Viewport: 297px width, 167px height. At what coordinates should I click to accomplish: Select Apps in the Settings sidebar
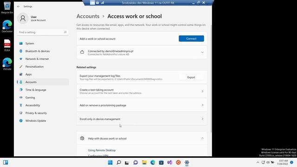(43, 74)
